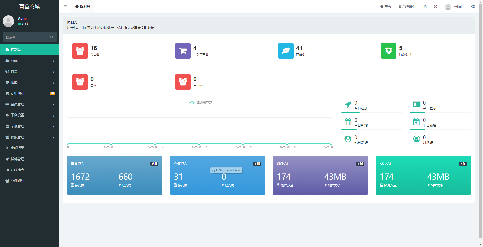Viewport: 483px width, 247px height.
Task: Click the purple shopping cart icon
Action: (183, 51)
